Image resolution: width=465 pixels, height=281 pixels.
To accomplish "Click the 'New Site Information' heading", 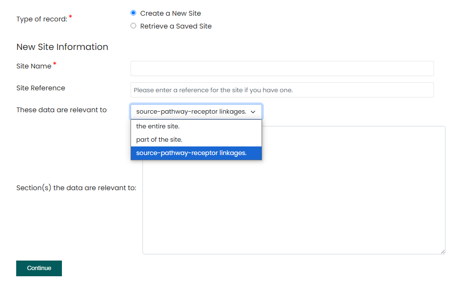I will [x=62, y=47].
